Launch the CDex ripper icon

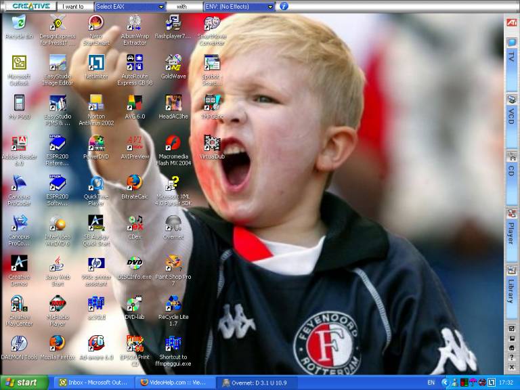pos(135,223)
